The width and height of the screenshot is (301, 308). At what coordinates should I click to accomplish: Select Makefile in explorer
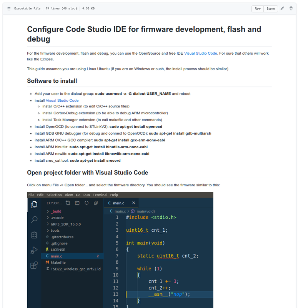72,263
